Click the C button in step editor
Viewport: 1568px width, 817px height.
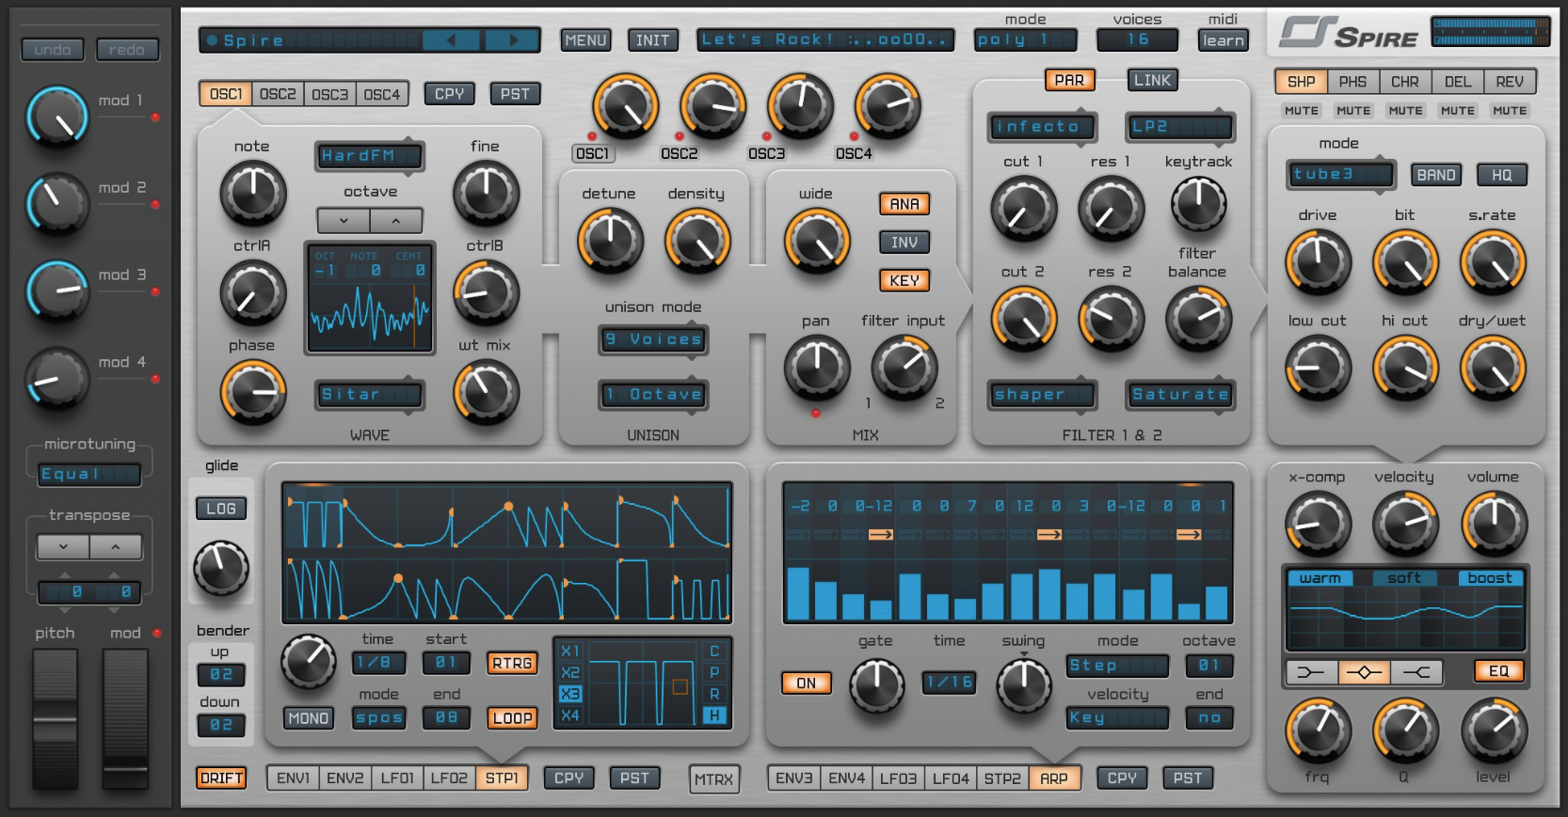pyautogui.click(x=714, y=651)
